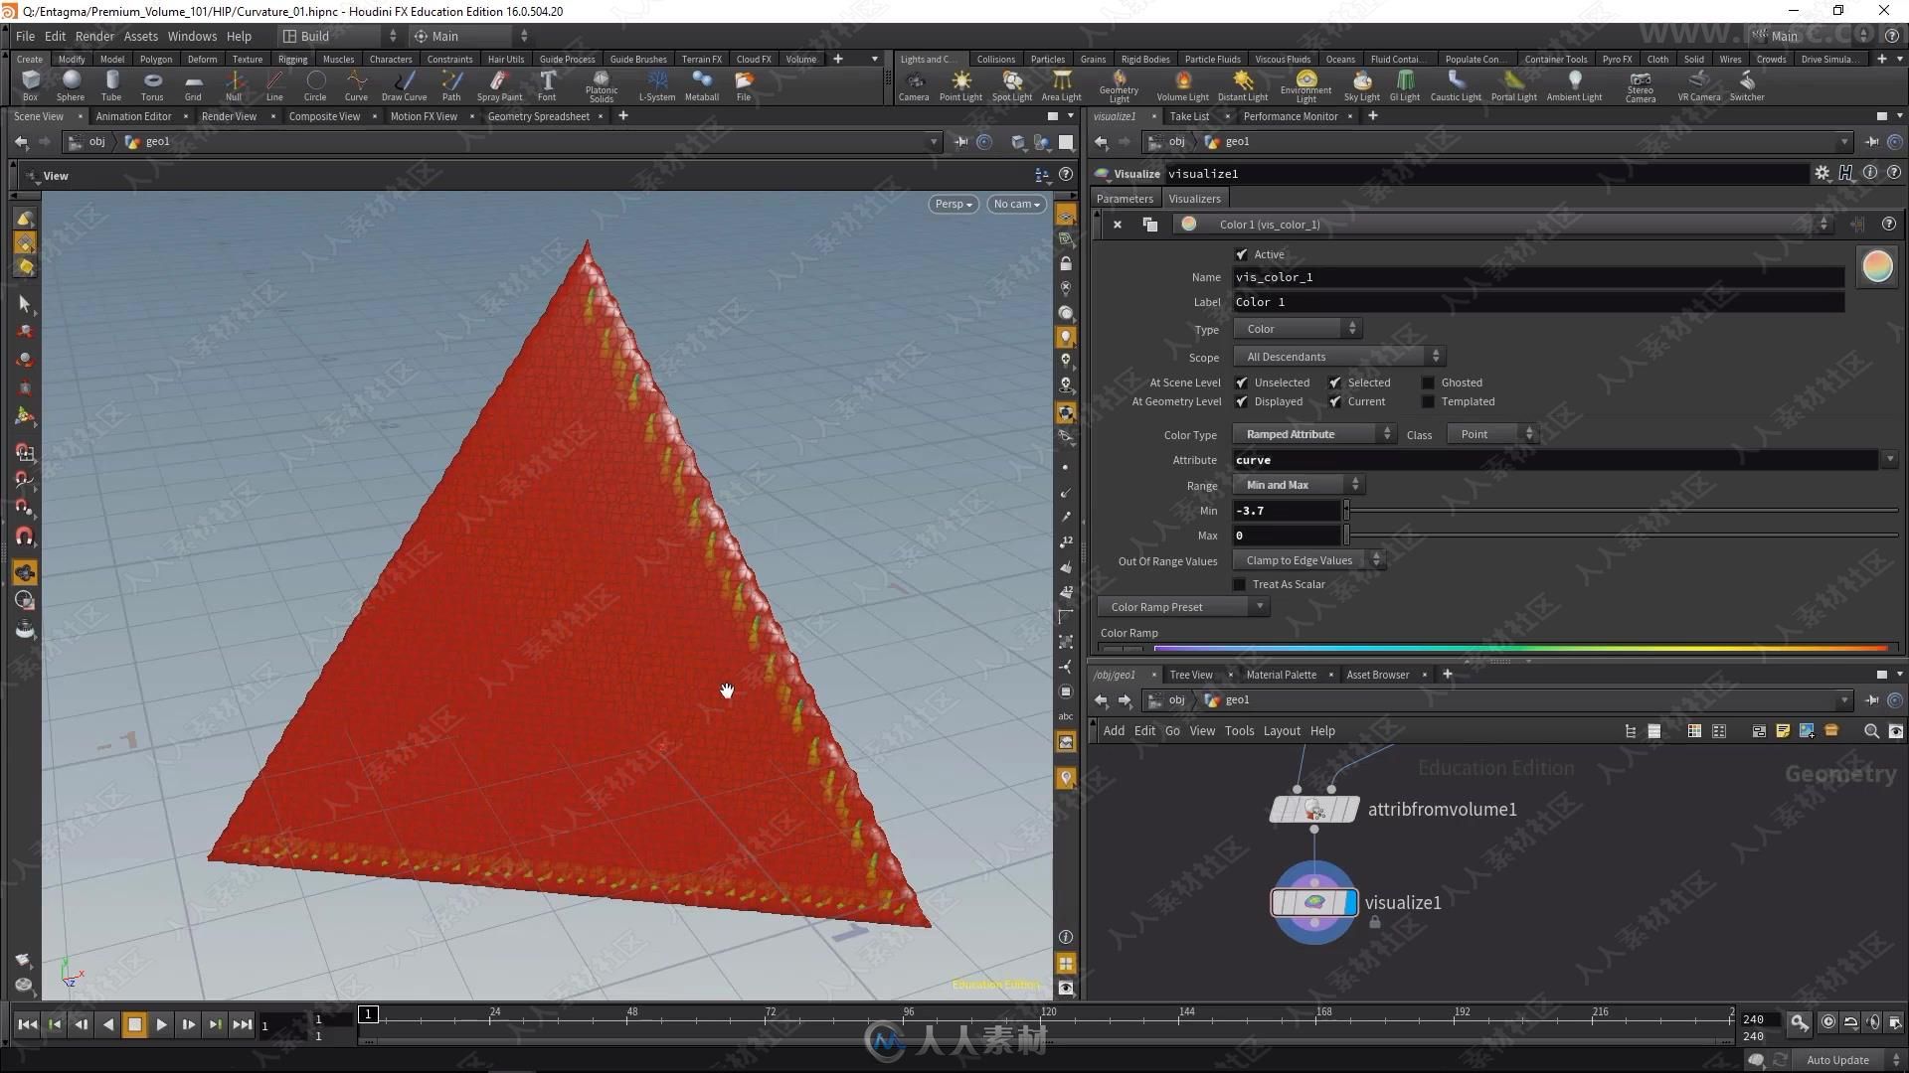
Task: Create a Sphere from the shelf
Action: click(x=71, y=85)
